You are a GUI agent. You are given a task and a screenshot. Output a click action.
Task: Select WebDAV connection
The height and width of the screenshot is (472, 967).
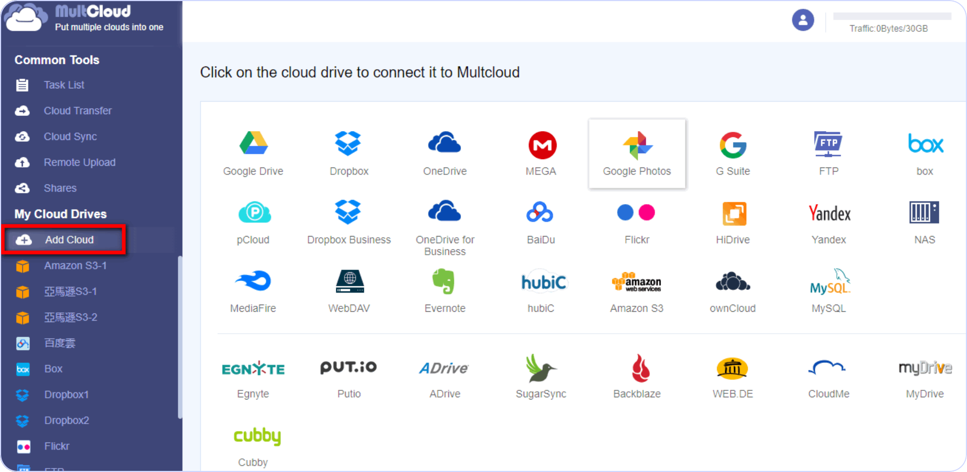click(349, 291)
